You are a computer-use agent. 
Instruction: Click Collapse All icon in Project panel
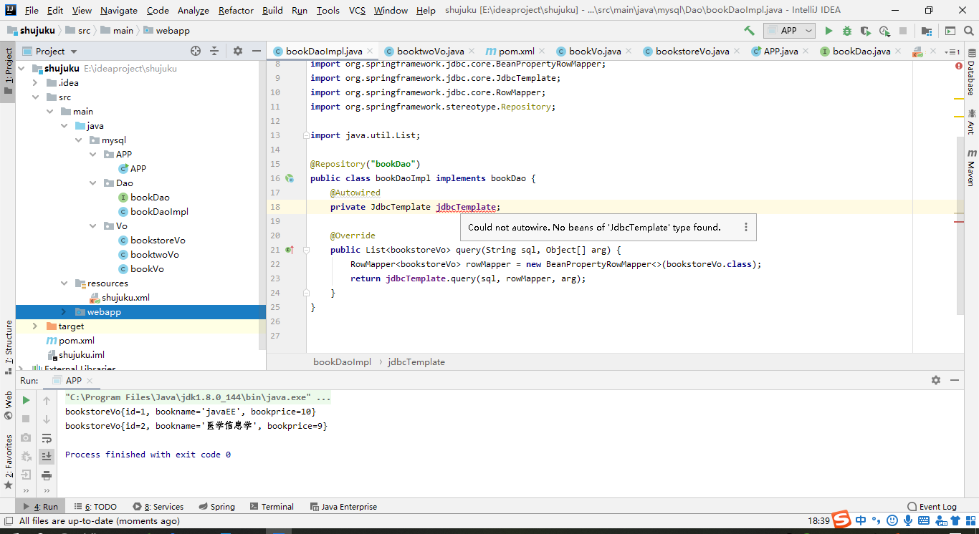[x=214, y=51]
